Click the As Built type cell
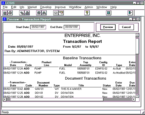This screenshot has height=115, width=145. click(x=117, y=69)
